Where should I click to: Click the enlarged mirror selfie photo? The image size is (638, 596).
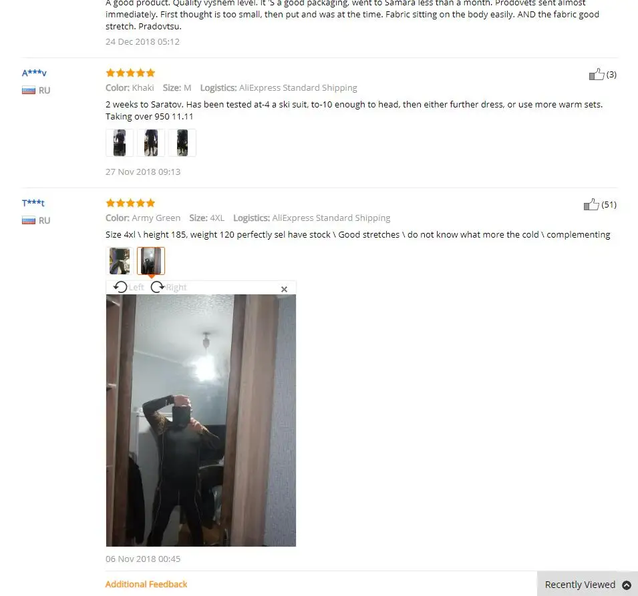pos(201,420)
